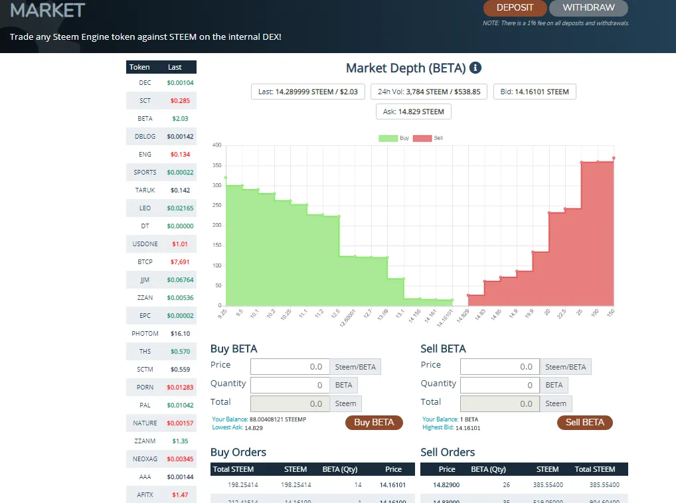The width and height of the screenshot is (676, 503).
Task: Focus the Sell BETA Quantity field
Action: click(x=499, y=385)
